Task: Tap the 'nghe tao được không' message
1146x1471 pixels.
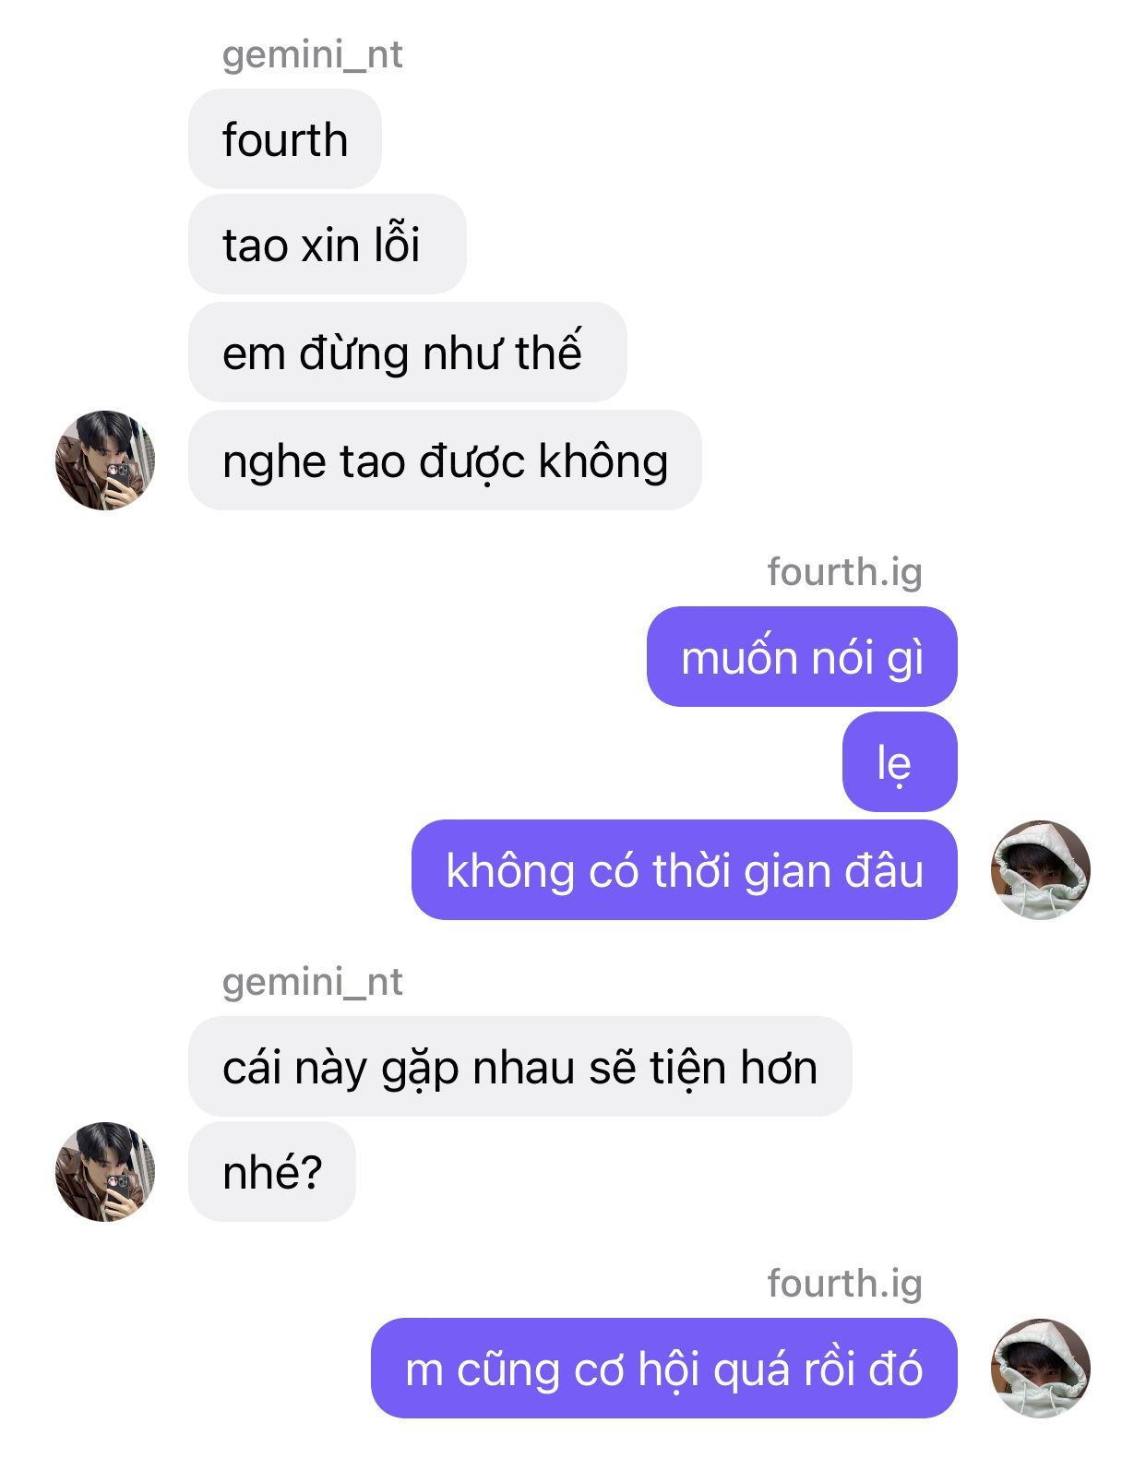Action: pos(445,460)
